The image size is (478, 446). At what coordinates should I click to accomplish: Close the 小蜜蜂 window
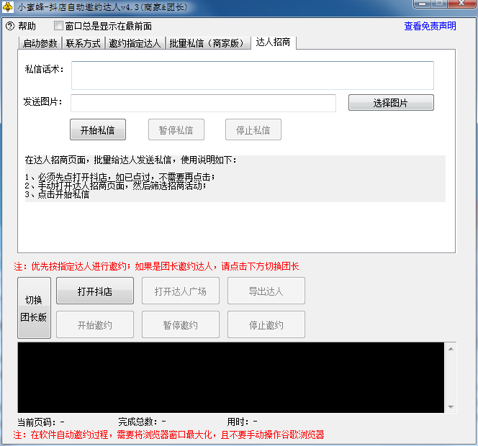[x=461, y=4]
